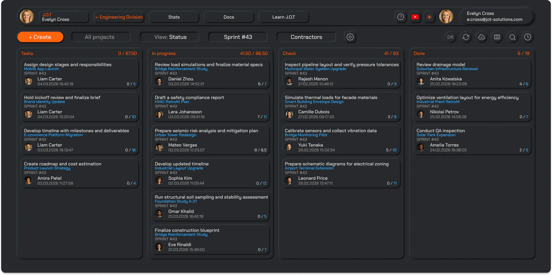
Task: Open Suburban Infrastructure Renewal link
Action: pyautogui.click(x=447, y=69)
